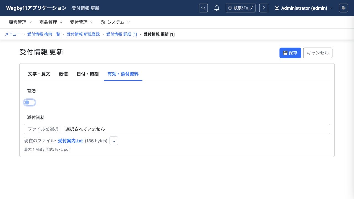Switch to the 文字・長文 tab
Viewport: 354px width, 199px height.
point(39,74)
